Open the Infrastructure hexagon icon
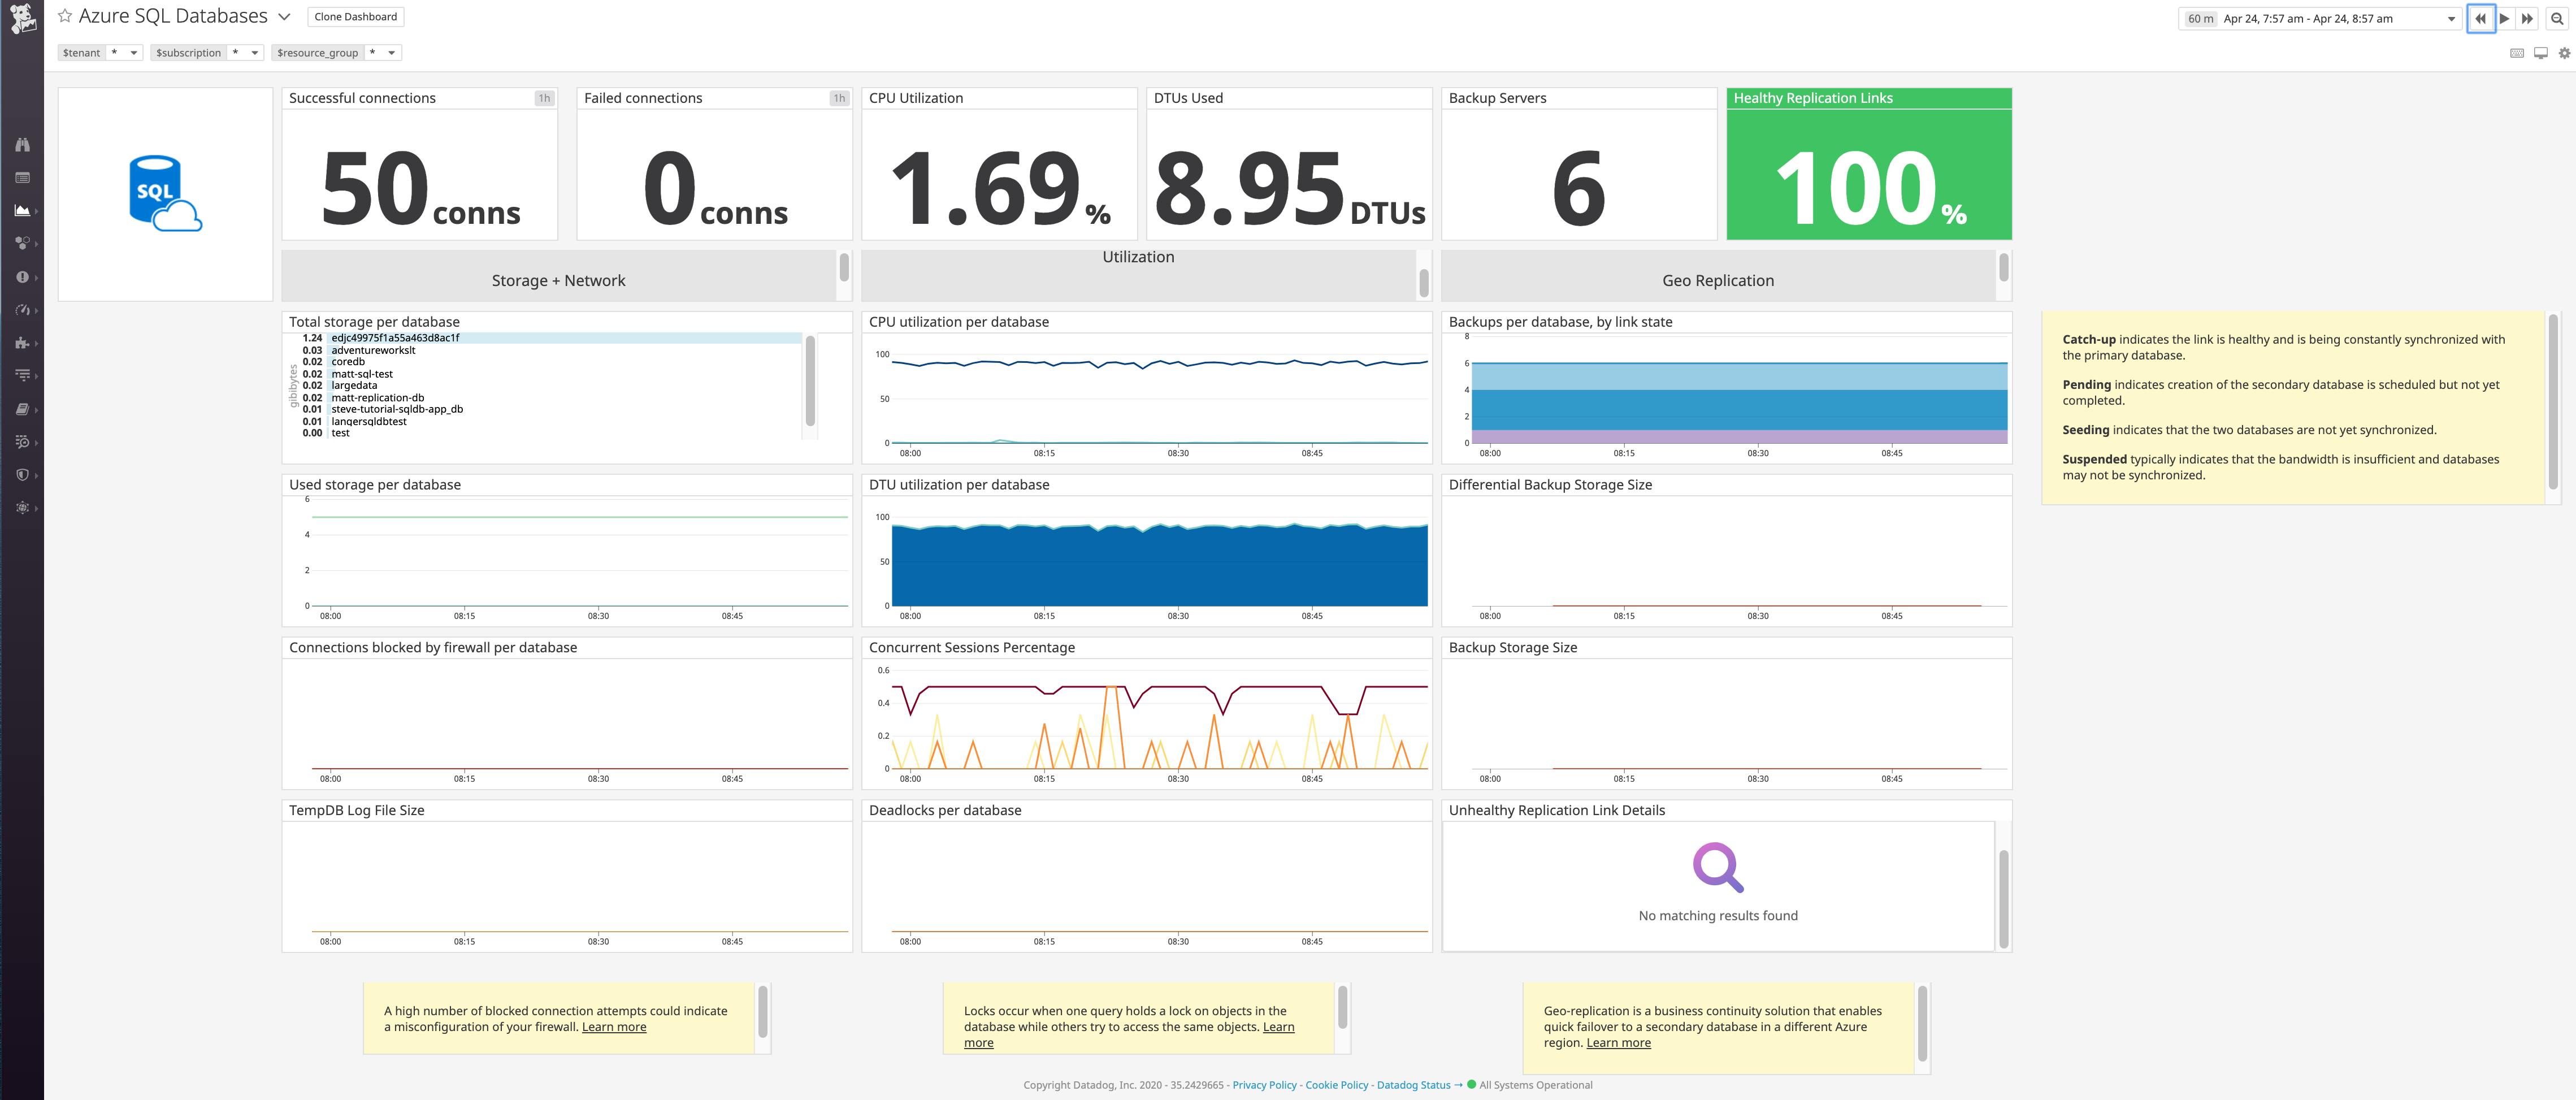 click(x=23, y=243)
